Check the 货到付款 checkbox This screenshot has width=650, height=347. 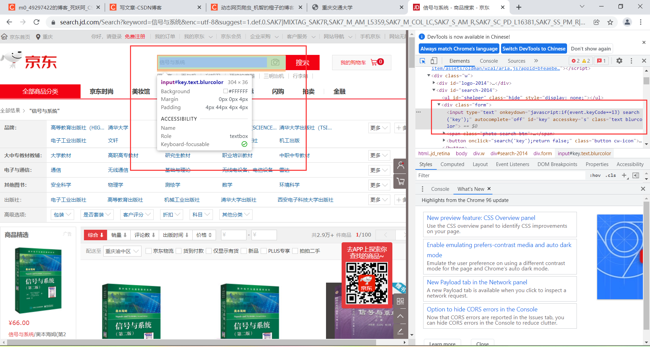[179, 251]
